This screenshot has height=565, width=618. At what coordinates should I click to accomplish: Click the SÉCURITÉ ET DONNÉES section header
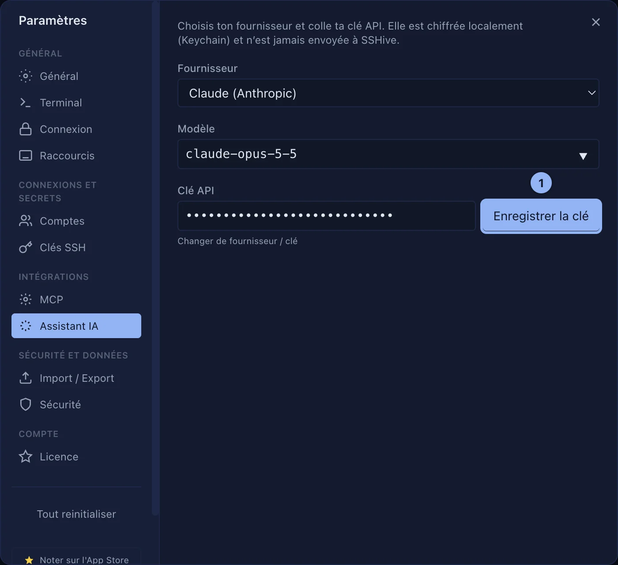(73, 355)
